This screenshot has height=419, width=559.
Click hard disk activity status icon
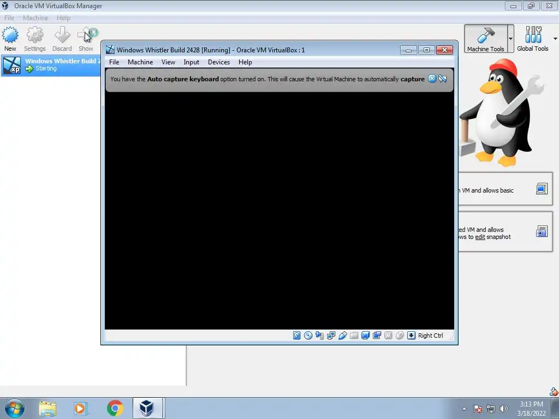(x=296, y=336)
